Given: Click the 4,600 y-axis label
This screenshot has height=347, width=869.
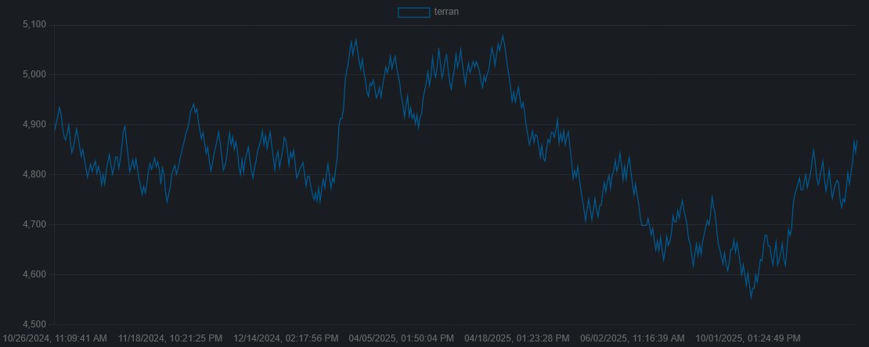Looking at the screenshot, I should pyautogui.click(x=34, y=274).
